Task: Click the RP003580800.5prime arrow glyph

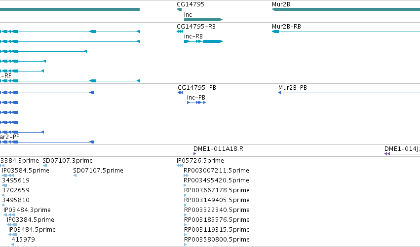Action: point(186,245)
